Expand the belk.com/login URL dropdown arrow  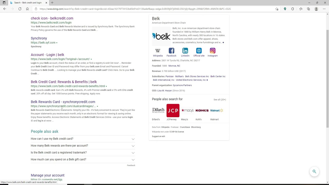point(91,59)
